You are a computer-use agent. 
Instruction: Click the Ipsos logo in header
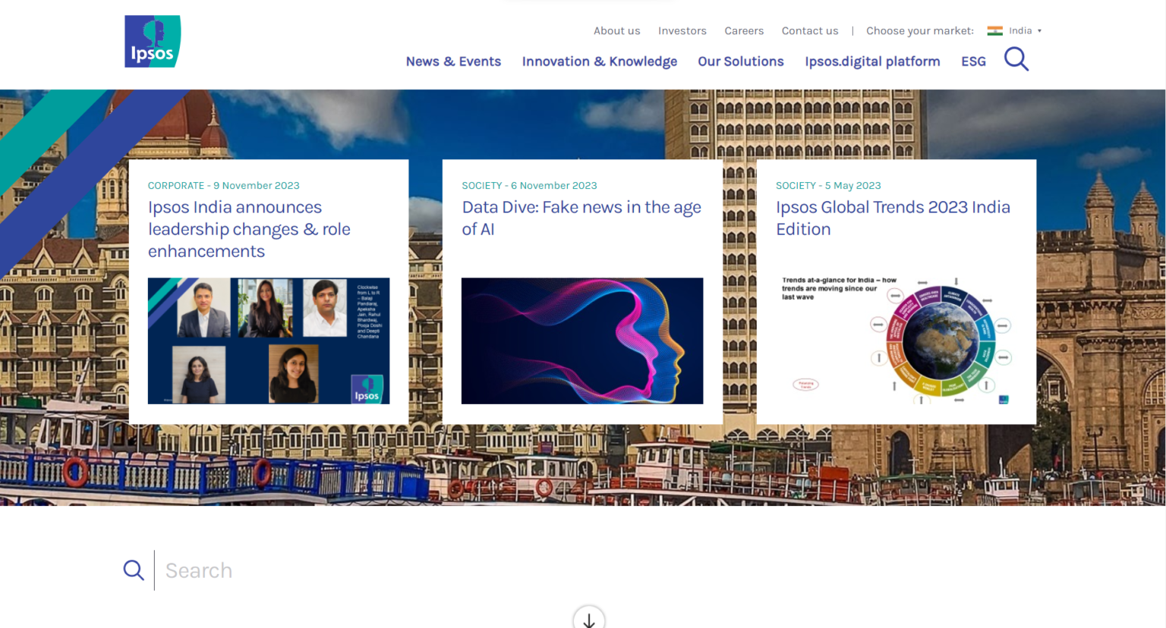(153, 42)
